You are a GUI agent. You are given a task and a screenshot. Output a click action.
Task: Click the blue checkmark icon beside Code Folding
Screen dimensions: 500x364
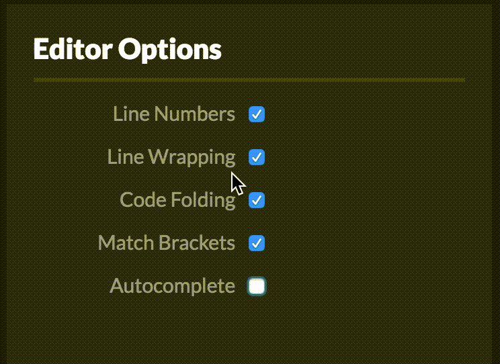pyautogui.click(x=257, y=200)
